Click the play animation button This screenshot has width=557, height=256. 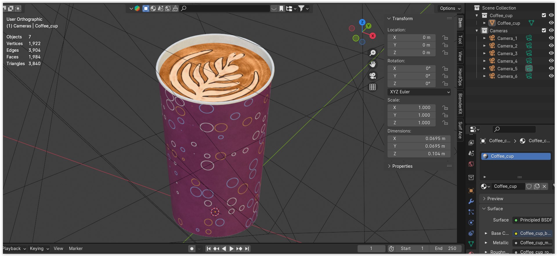pos(231,248)
